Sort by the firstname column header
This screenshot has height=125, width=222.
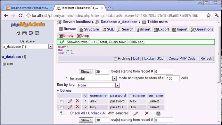[137, 95]
